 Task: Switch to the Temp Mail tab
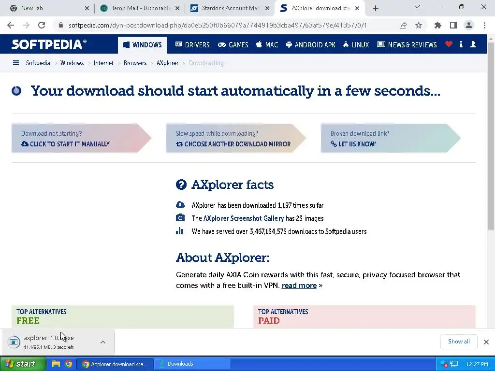tap(139, 8)
